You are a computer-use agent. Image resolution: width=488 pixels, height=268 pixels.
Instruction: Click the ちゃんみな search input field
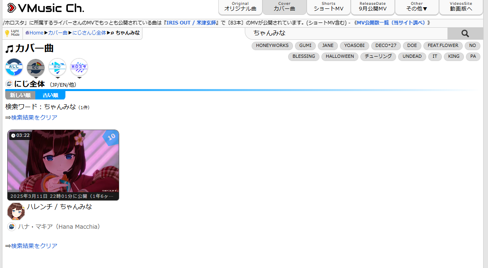tap(346, 33)
